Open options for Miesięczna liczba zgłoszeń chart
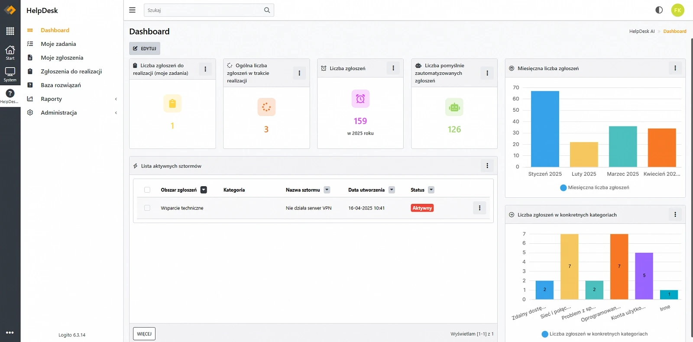Screen dimensions: 693x342 675,68
